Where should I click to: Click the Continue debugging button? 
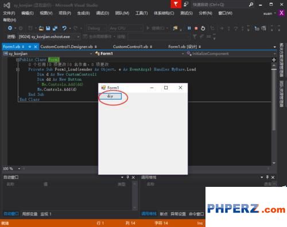[157, 29]
